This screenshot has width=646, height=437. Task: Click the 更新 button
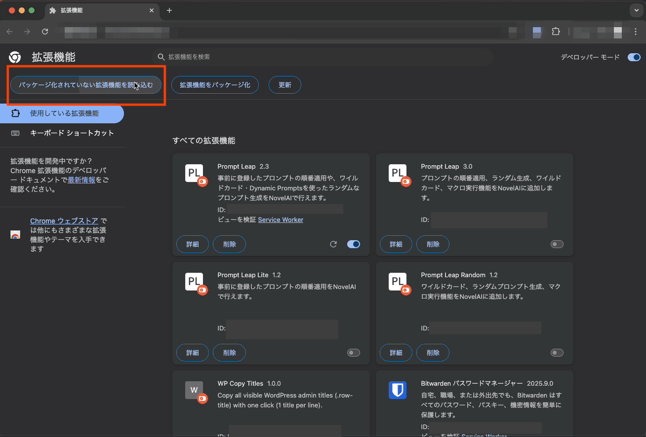click(x=285, y=85)
